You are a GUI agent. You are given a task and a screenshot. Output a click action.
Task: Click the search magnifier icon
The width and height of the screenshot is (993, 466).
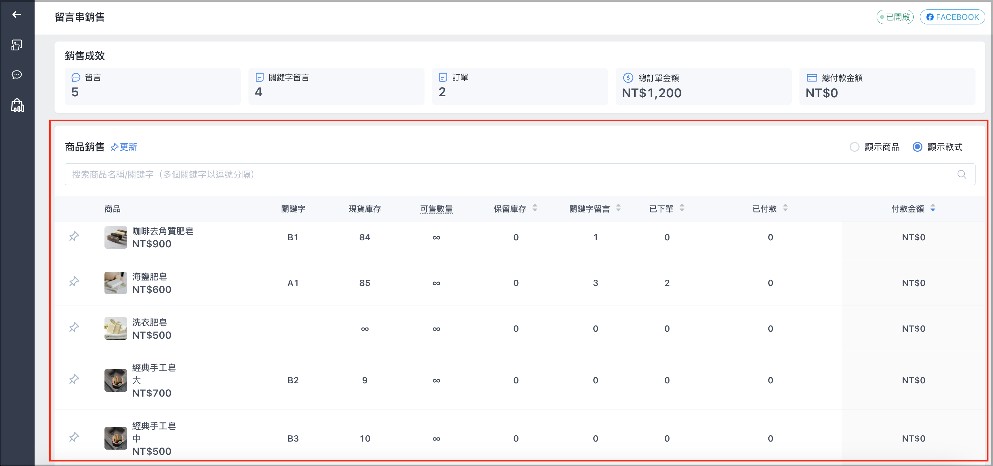pyautogui.click(x=962, y=174)
